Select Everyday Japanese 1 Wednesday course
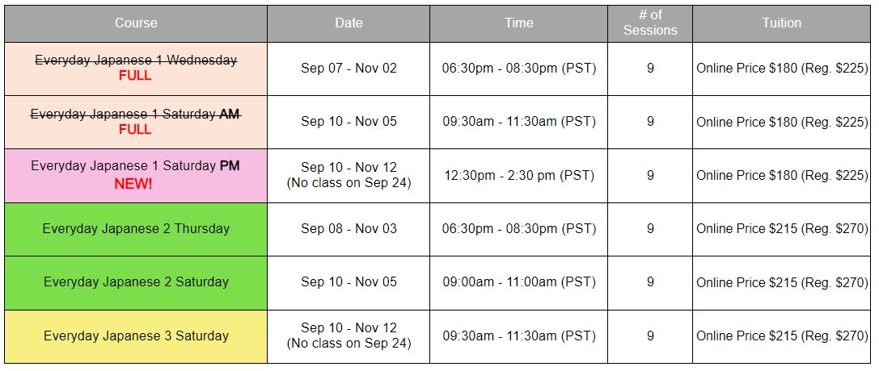The image size is (879, 371). (x=136, y=60)
